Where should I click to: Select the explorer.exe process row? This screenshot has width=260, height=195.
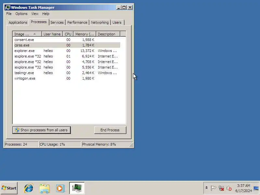(67, 51)
